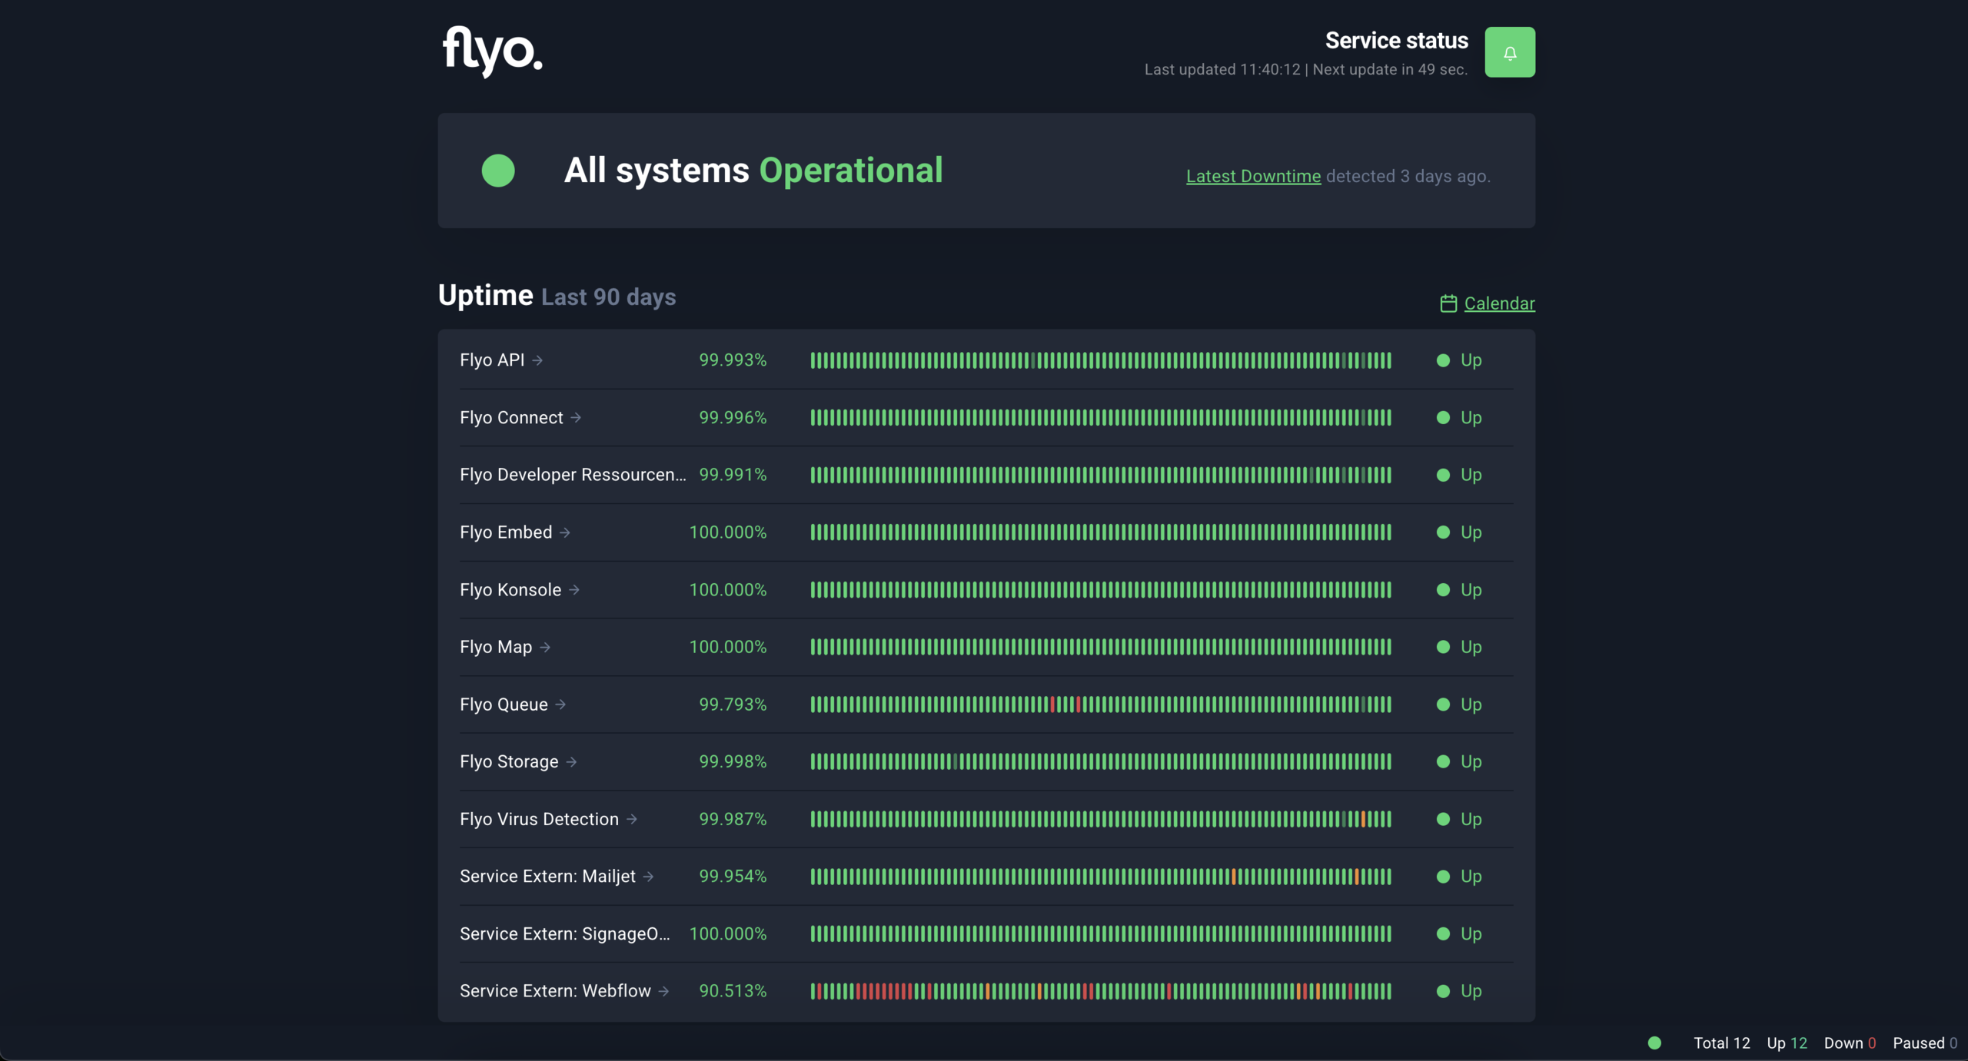Click the 'Last updated 11:40:12' text
Viewport: 1968px width, 1061px height.
coord(1222,69)
